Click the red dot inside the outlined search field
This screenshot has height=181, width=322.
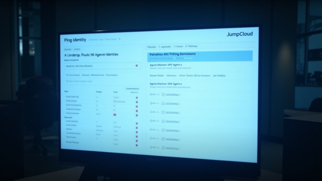pyautogui.click(x=137, y=65)
